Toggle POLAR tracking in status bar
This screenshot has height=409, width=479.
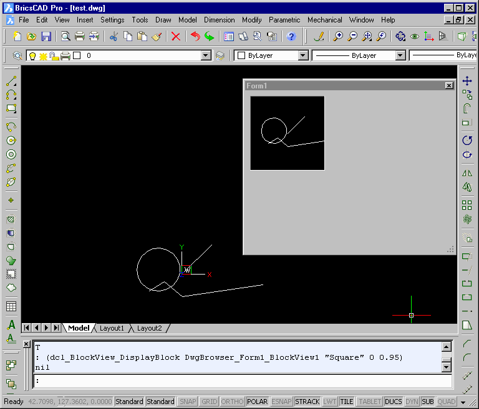(257, 402)
